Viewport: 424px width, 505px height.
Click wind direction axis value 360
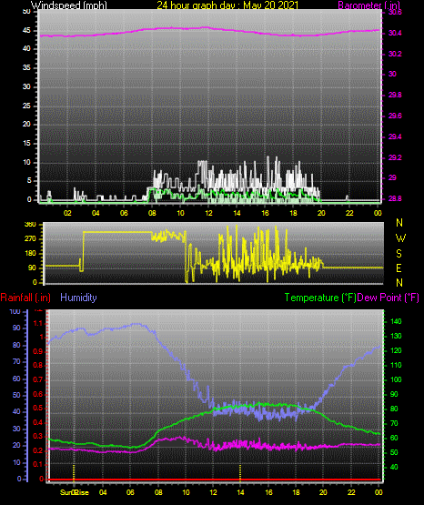pos(30,225)
